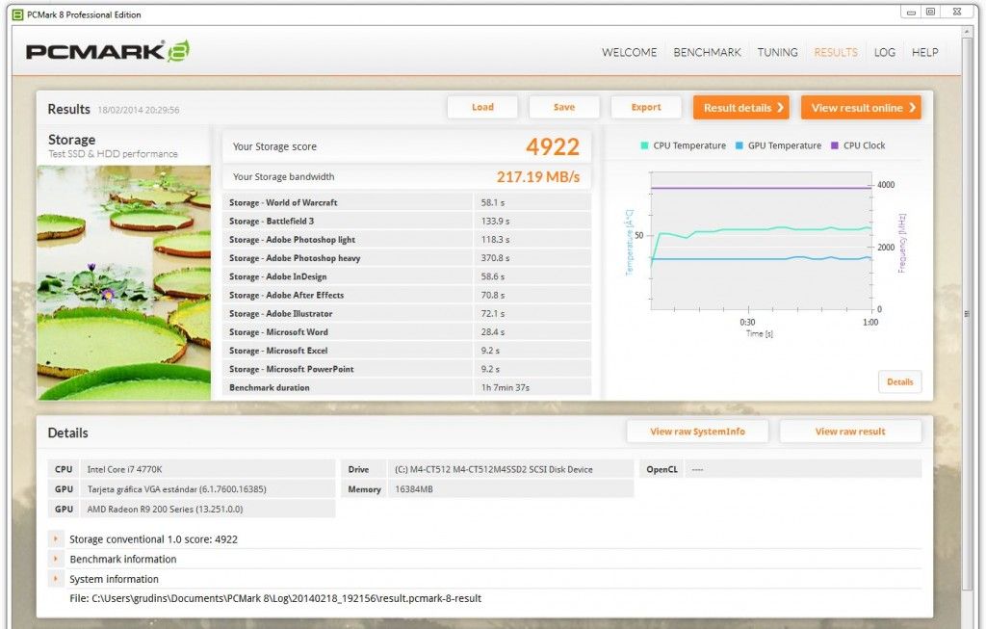Switch to the BENCHMARK tab

click(x=707, y=52)
